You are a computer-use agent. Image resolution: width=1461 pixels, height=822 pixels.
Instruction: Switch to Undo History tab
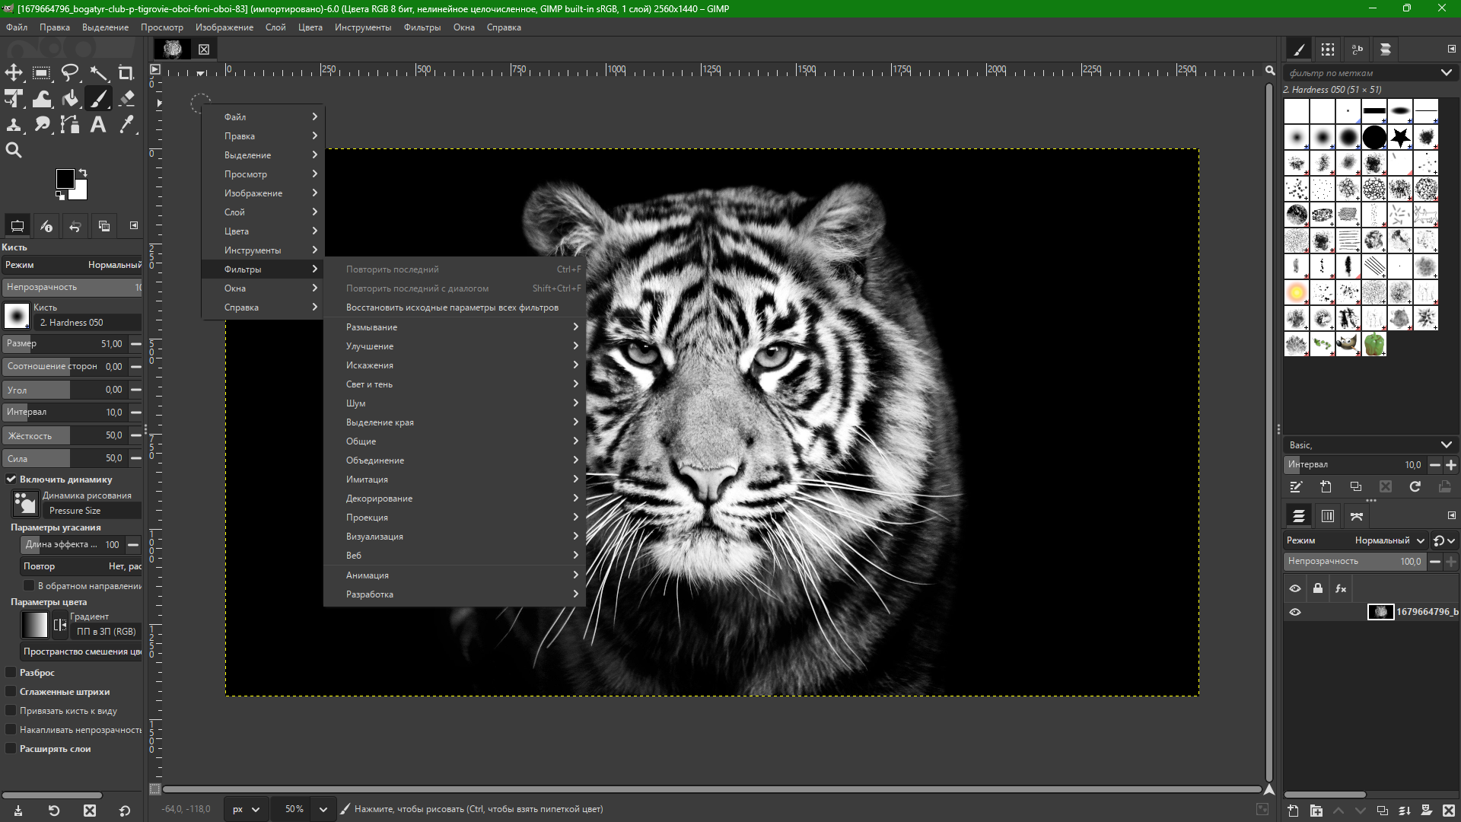(x=75, y=226)
